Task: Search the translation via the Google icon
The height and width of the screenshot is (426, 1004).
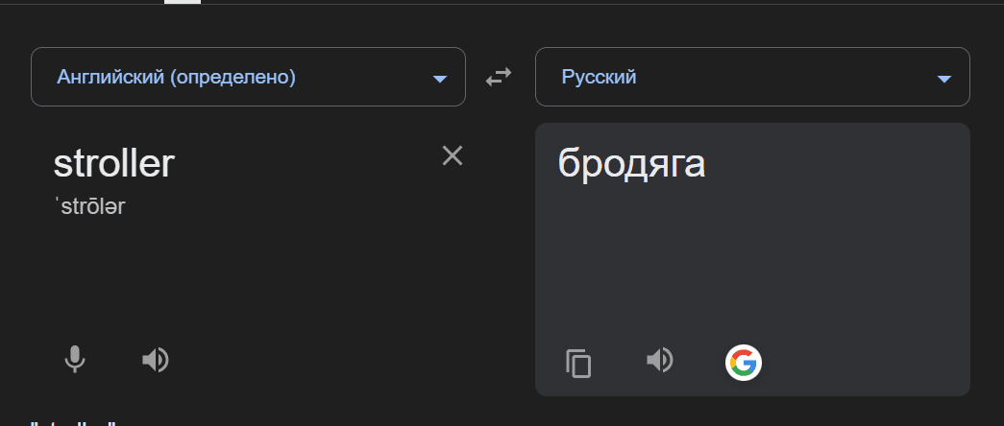Action: (744, 363)
